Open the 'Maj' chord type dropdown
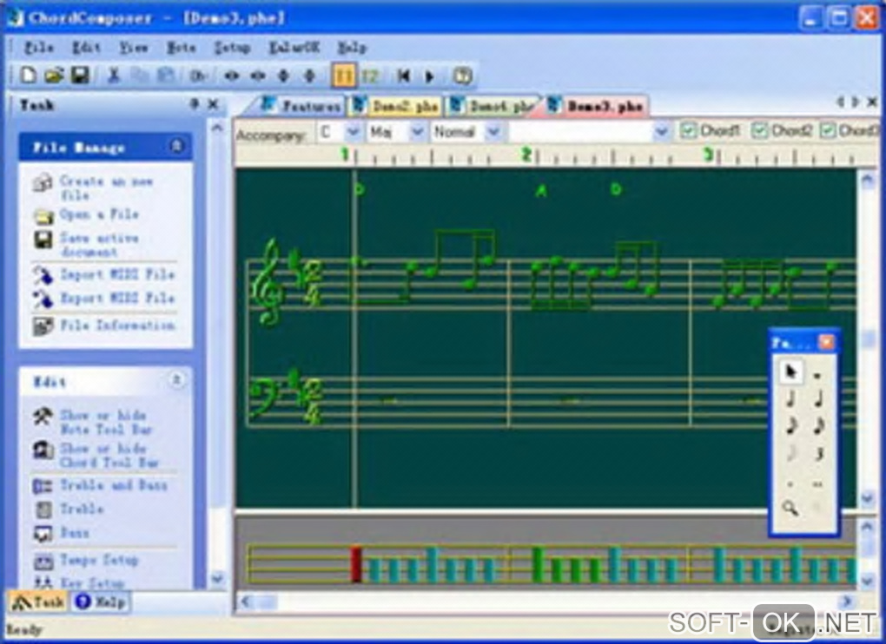Viewport: 886px width, 644px height. (417, 132)
